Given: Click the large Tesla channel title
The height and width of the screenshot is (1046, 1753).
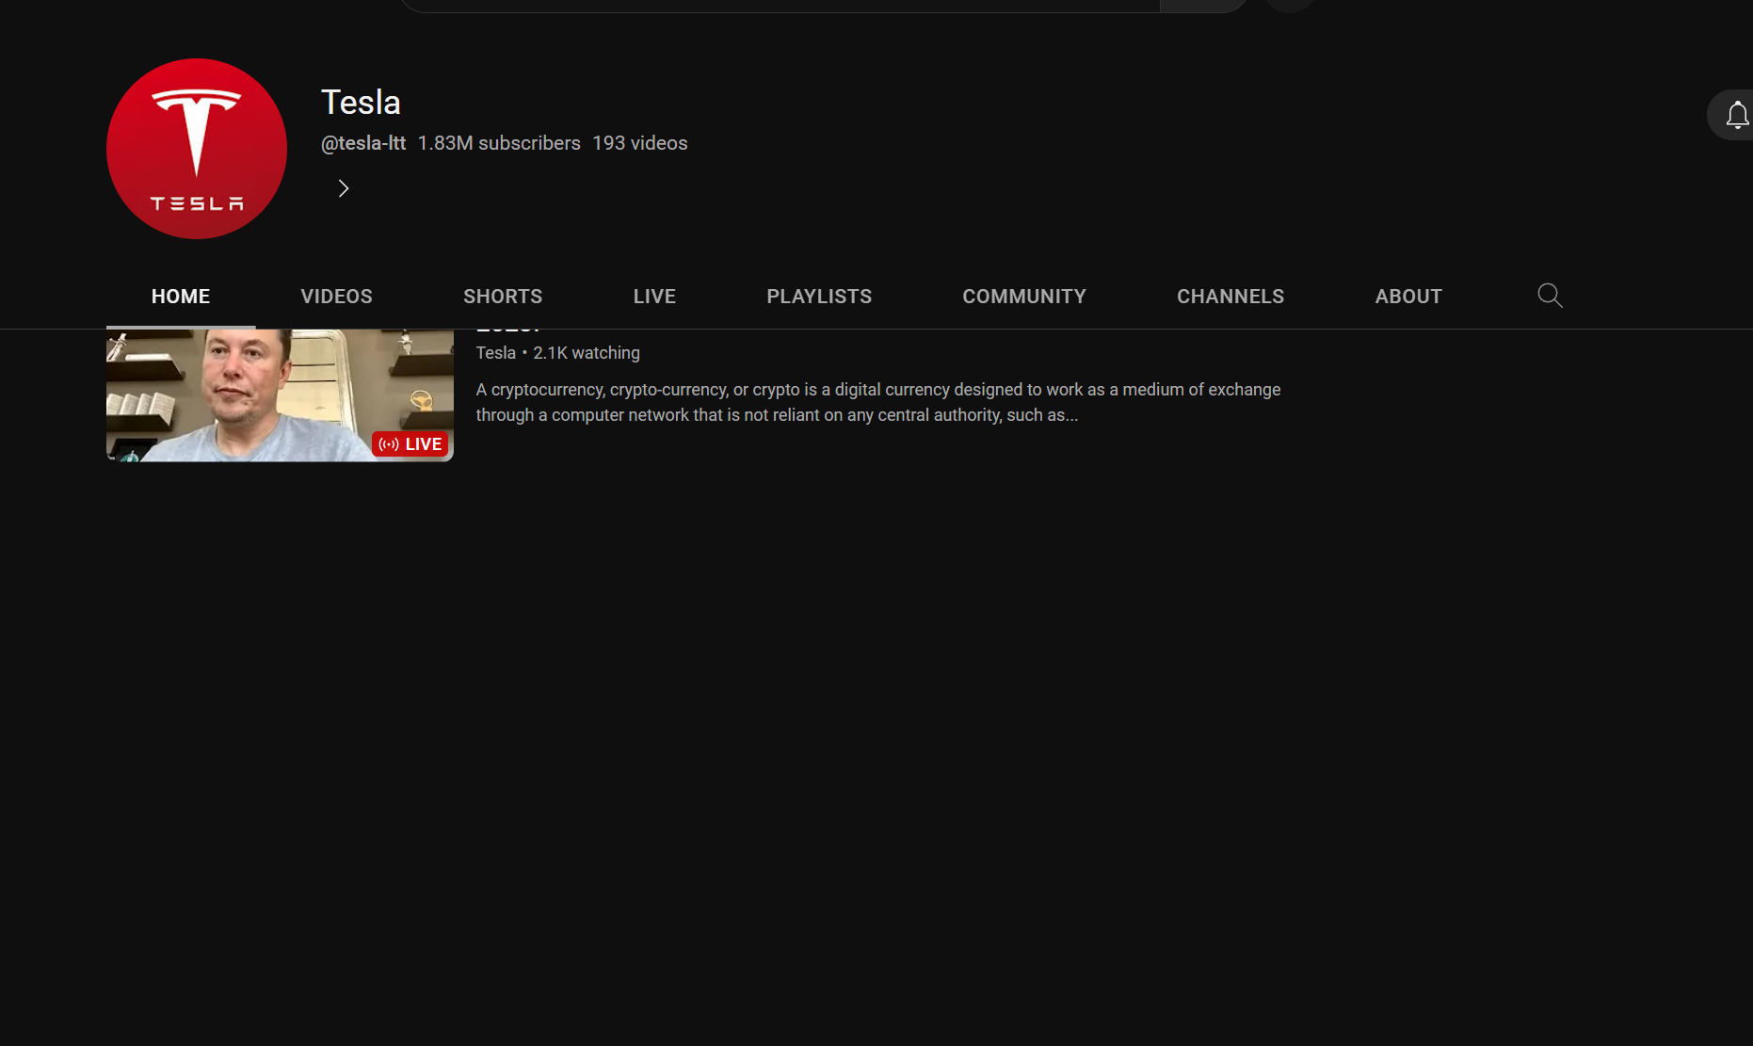Looking at the screenshot, I should 361,103.
